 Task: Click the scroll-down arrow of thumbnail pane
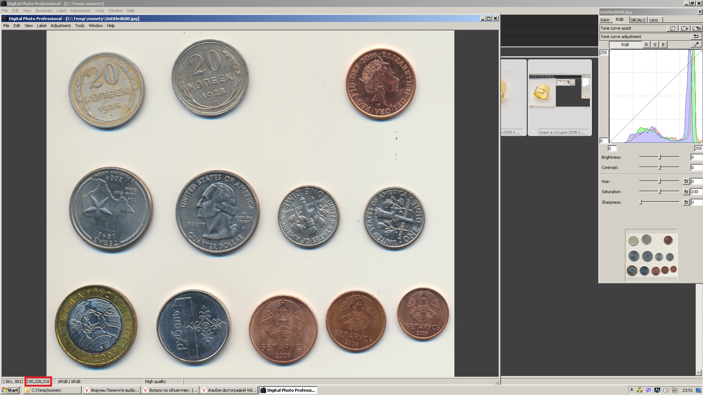coord(698,373)
